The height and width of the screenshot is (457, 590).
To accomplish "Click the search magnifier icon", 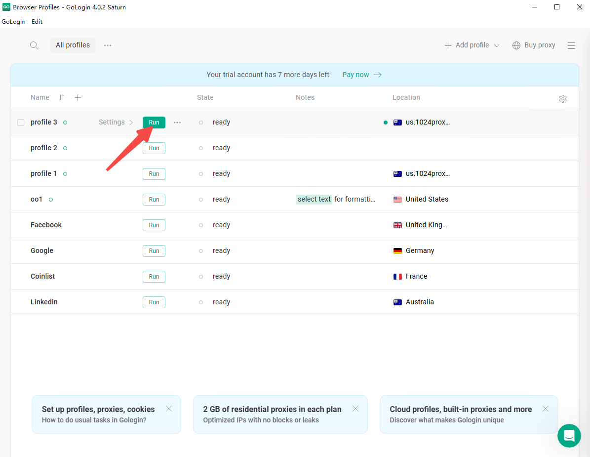I will (34, 45).
